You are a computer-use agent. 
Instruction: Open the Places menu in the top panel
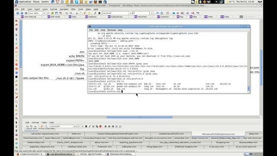[36, 2]
